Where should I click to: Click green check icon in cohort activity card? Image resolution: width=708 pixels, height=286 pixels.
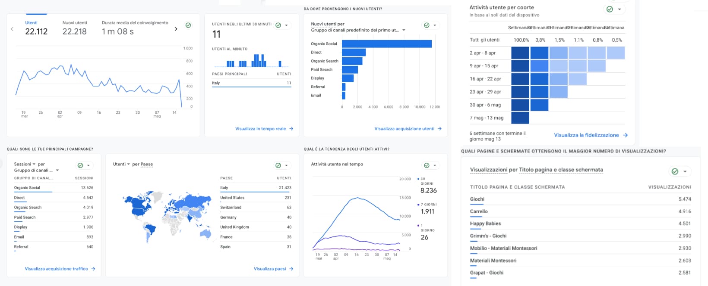tap(610, 9)
